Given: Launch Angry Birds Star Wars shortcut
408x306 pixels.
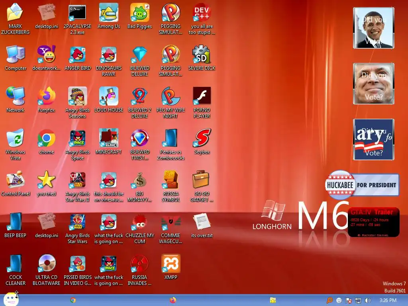Looking at the screenshot, I should [77, 222].
